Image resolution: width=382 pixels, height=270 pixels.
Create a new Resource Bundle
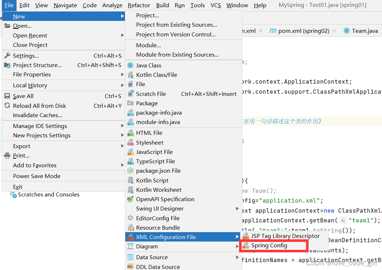(x=154, y=227)
